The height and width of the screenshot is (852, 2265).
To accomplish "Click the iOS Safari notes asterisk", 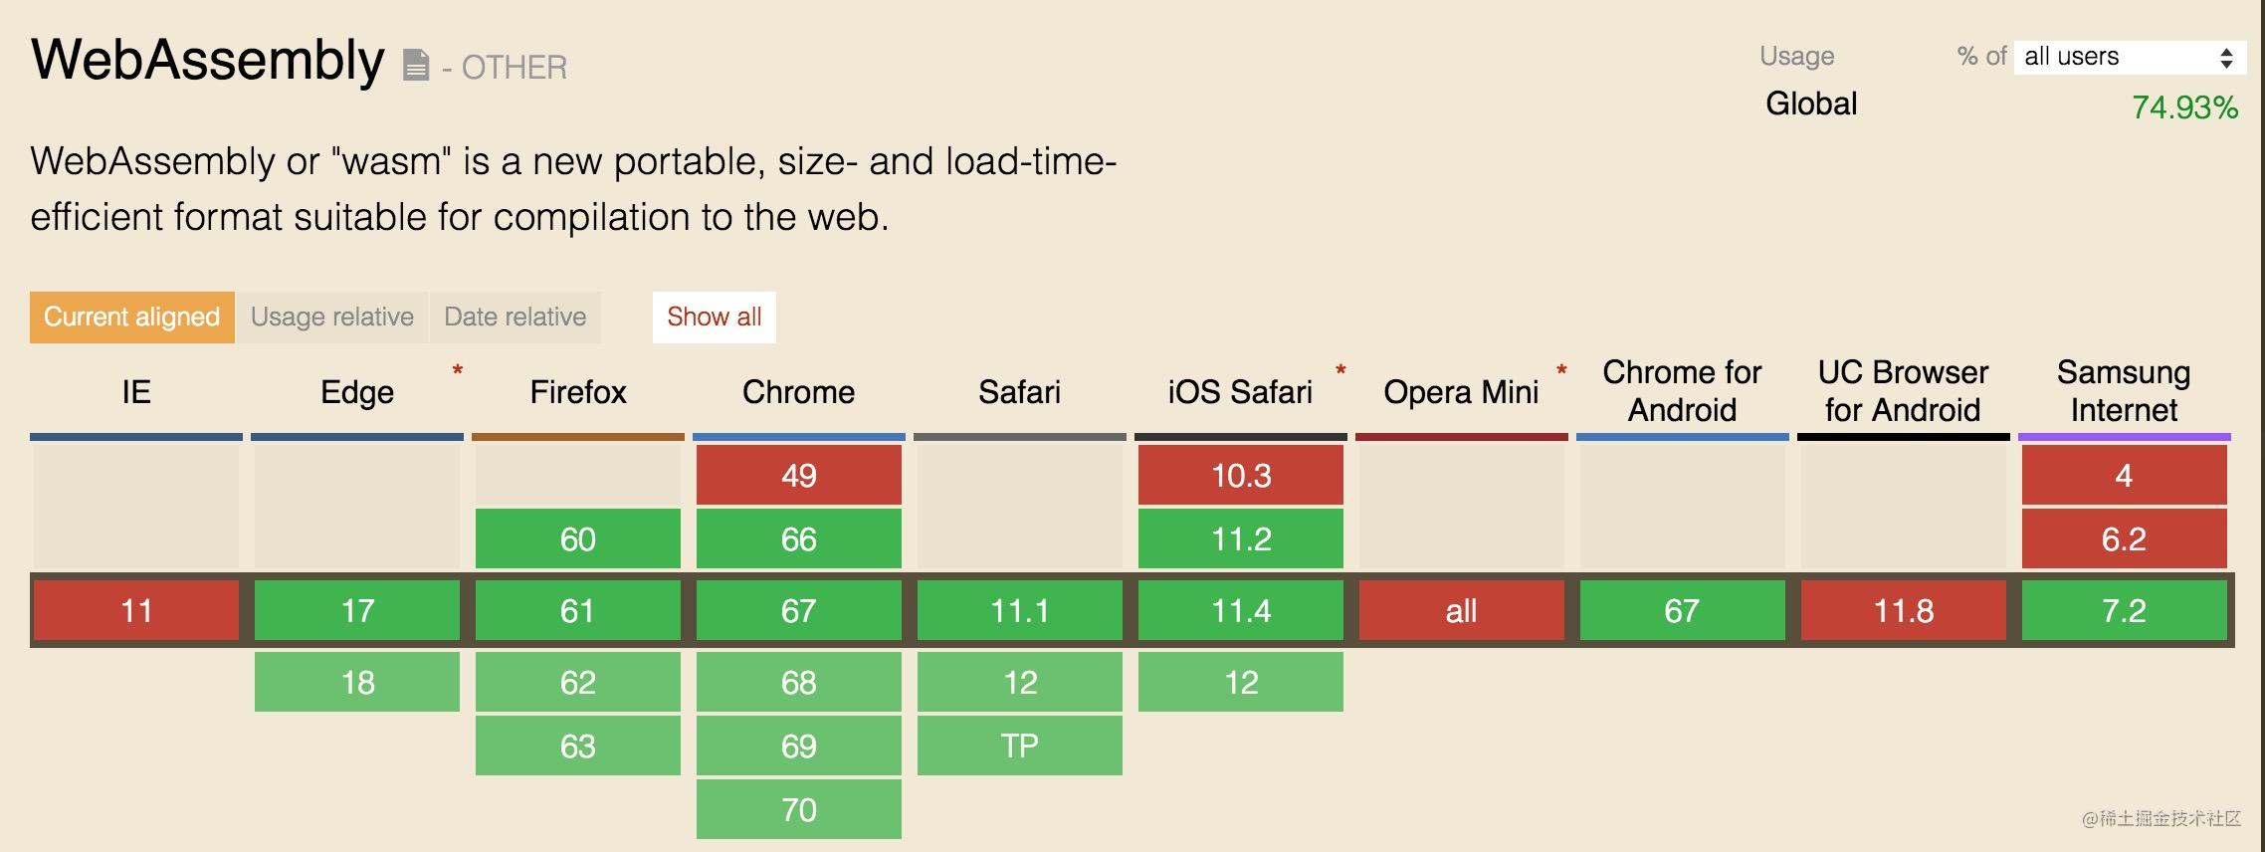I will pyautogui.click(x=1340, y=371).
